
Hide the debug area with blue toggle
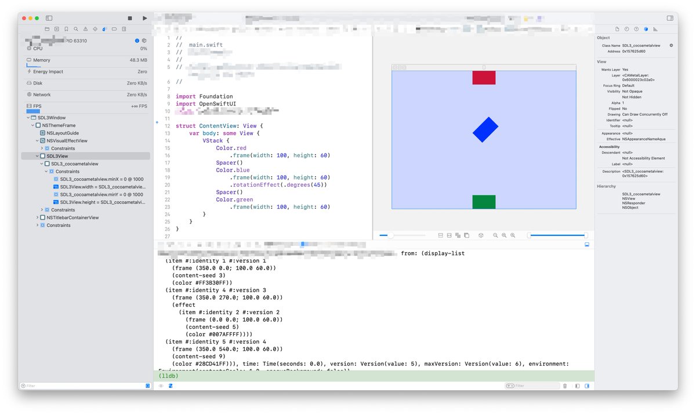587,245
